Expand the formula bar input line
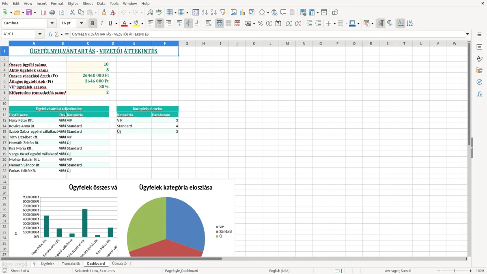The height and width of the screenshot is (274, 487). (x=468, y=34)
